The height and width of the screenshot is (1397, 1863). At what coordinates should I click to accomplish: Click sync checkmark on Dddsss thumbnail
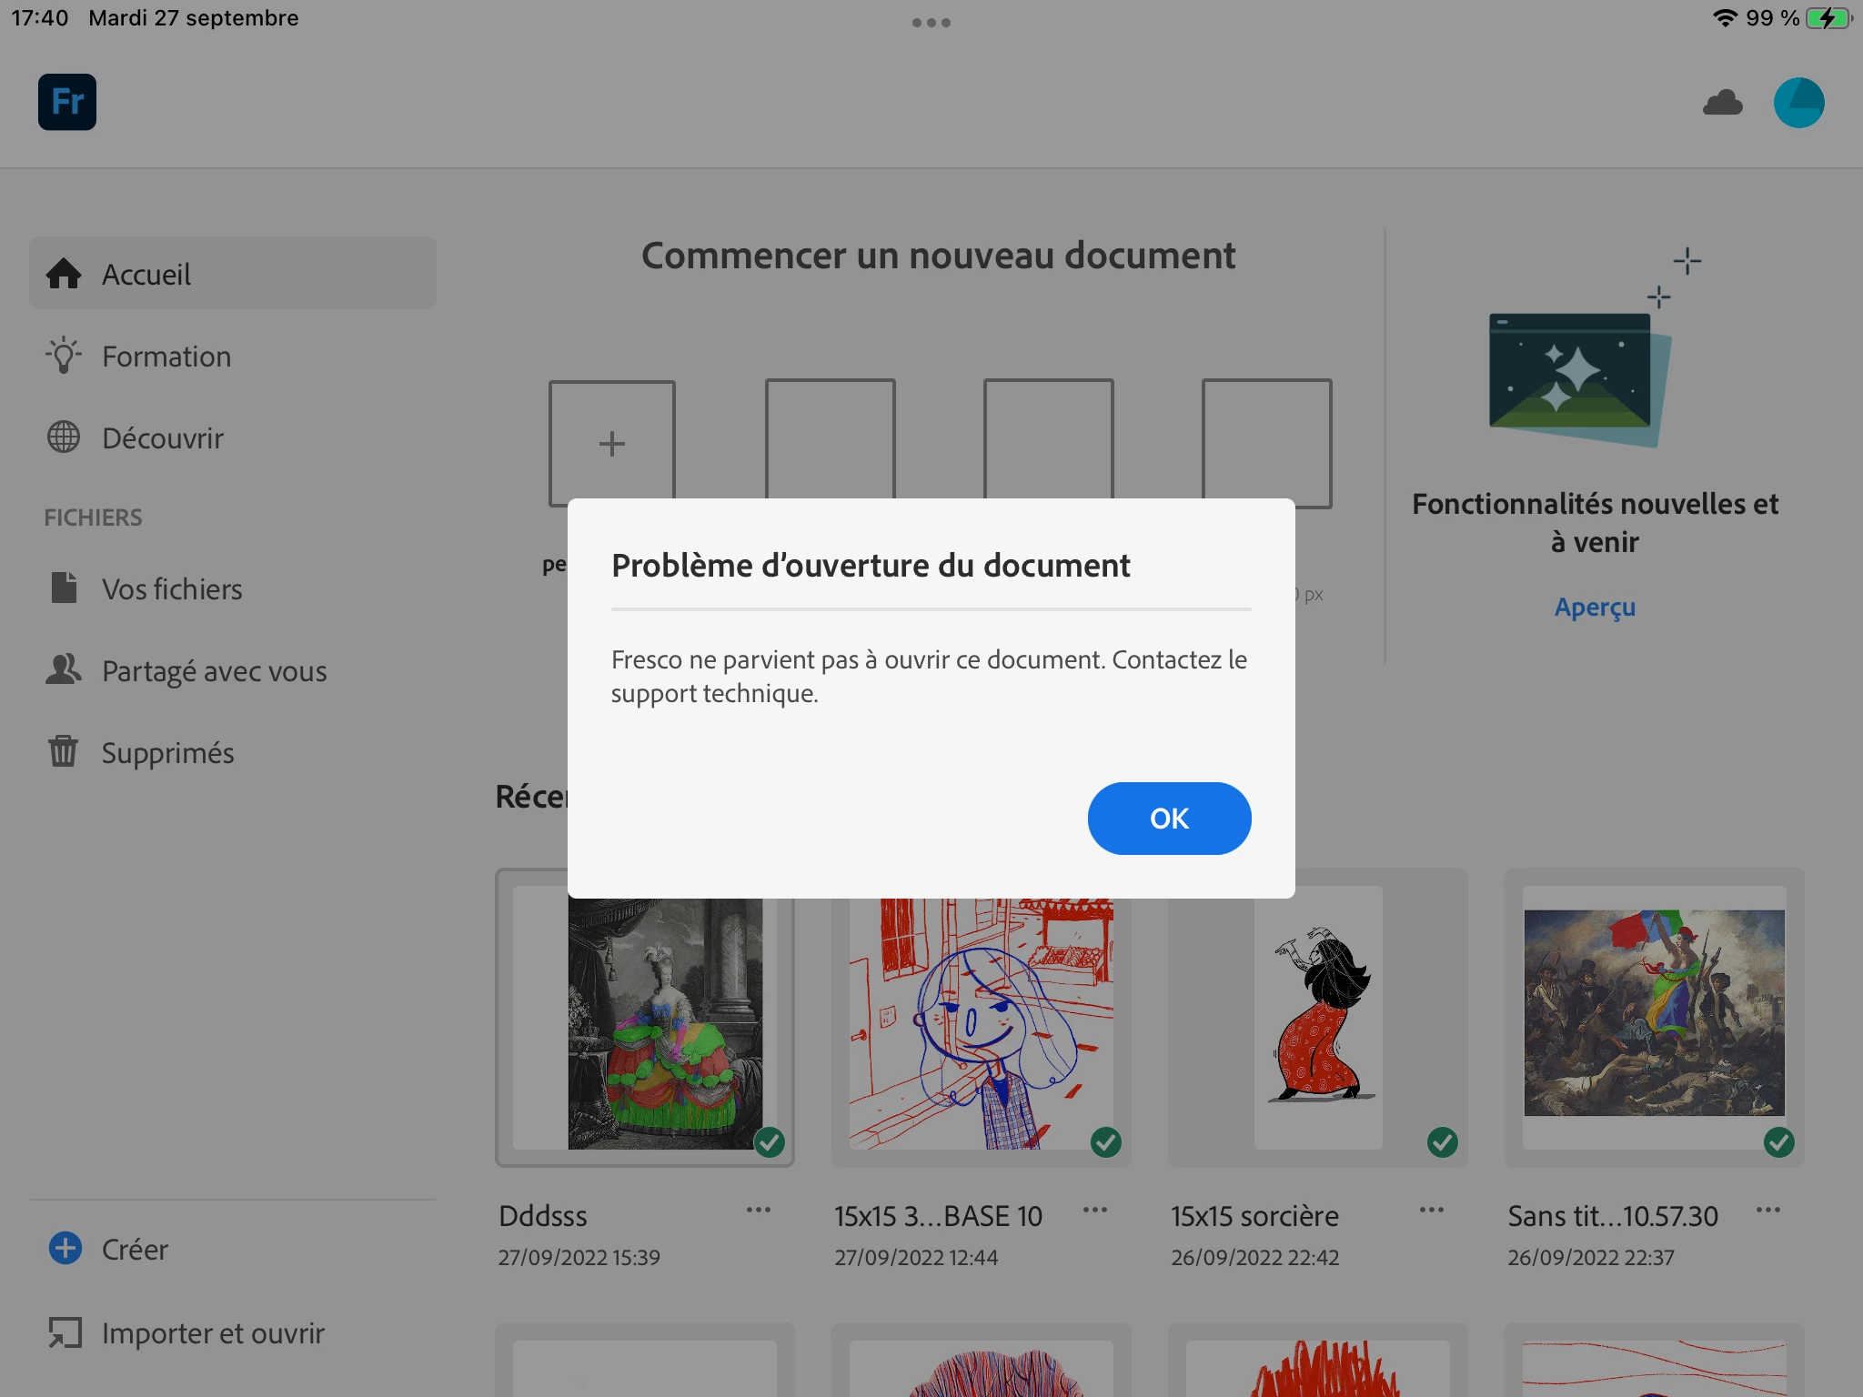point(770,1142)
